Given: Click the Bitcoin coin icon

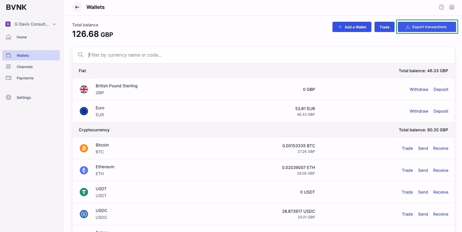Looking at the screenshot, I should (x=84, y=148).
